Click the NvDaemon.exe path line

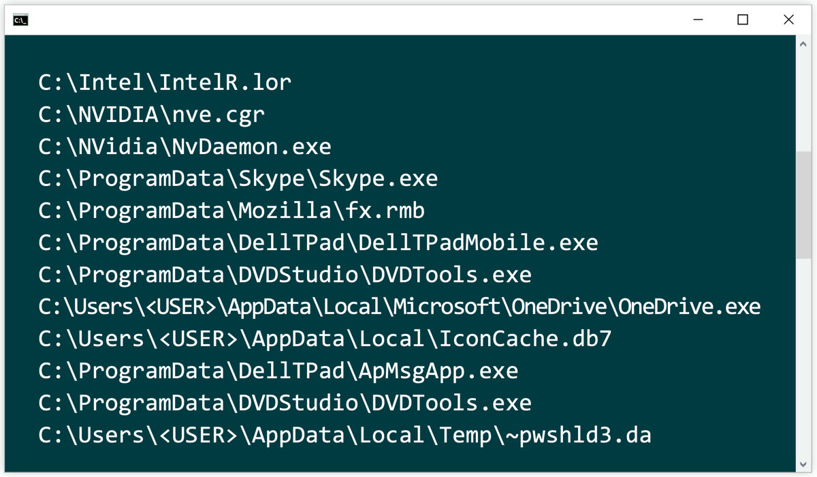coord(185,147)
